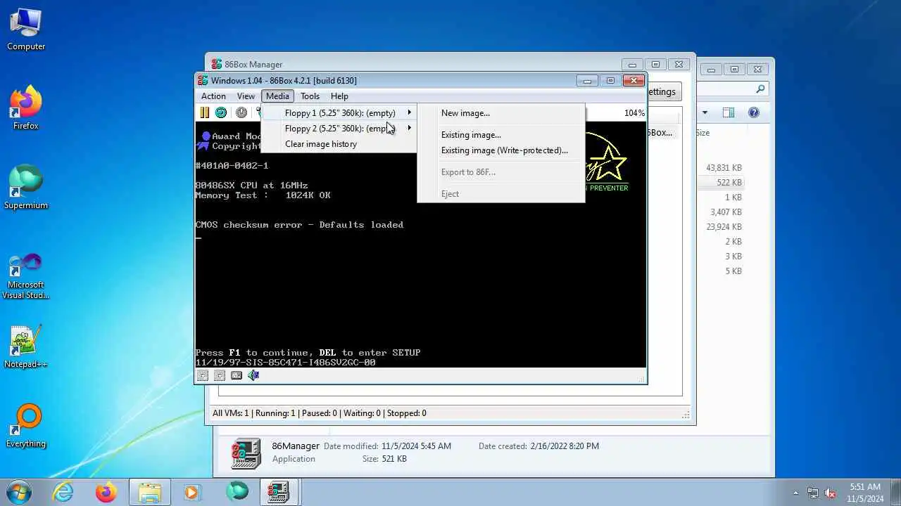Select the Notepad++ desktop shortcut
The height and width of the screenshot is (506, 901).
pyautogui.click(x=26, y=346)
